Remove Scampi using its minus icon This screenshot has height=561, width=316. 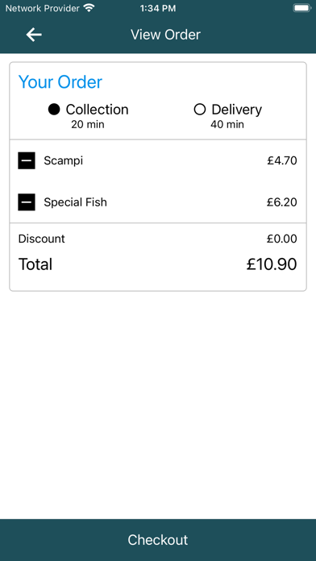pyautogui.click(x=27, y=160)
